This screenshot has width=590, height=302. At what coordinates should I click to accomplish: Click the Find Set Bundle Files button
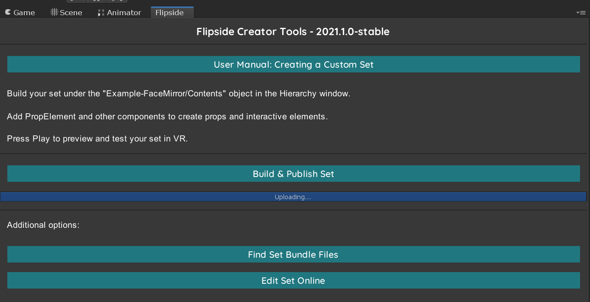pyautogui.click(x=293, y=254)
